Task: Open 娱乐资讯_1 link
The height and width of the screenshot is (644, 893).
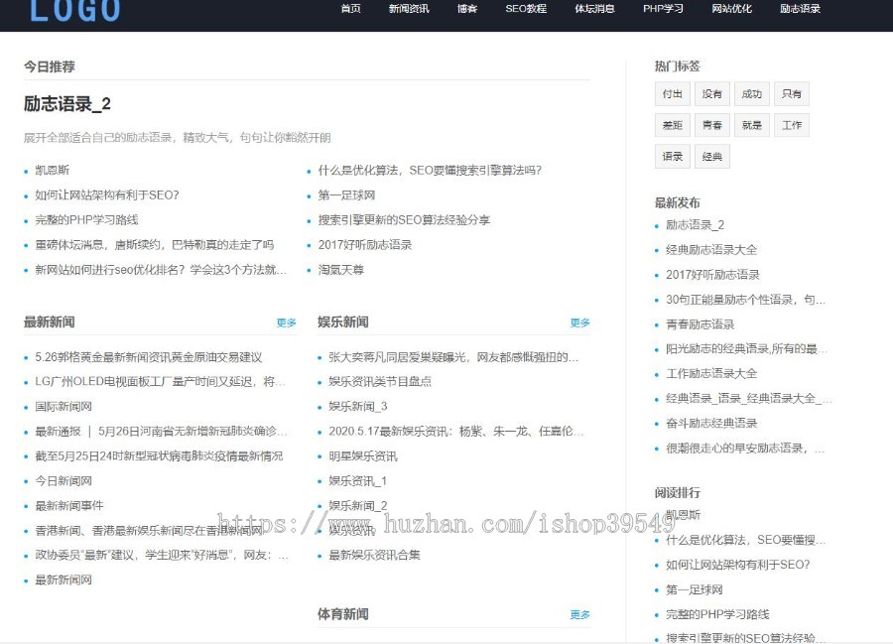Action: pos(357,481)
